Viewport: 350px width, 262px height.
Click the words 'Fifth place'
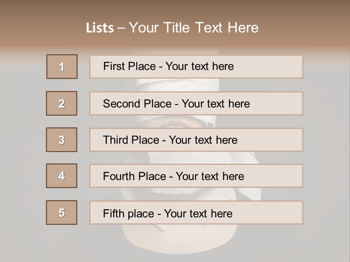tap(129, 214)
